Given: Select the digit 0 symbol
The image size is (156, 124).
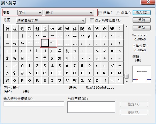Looking at the screenshot, I should (22, 66).
